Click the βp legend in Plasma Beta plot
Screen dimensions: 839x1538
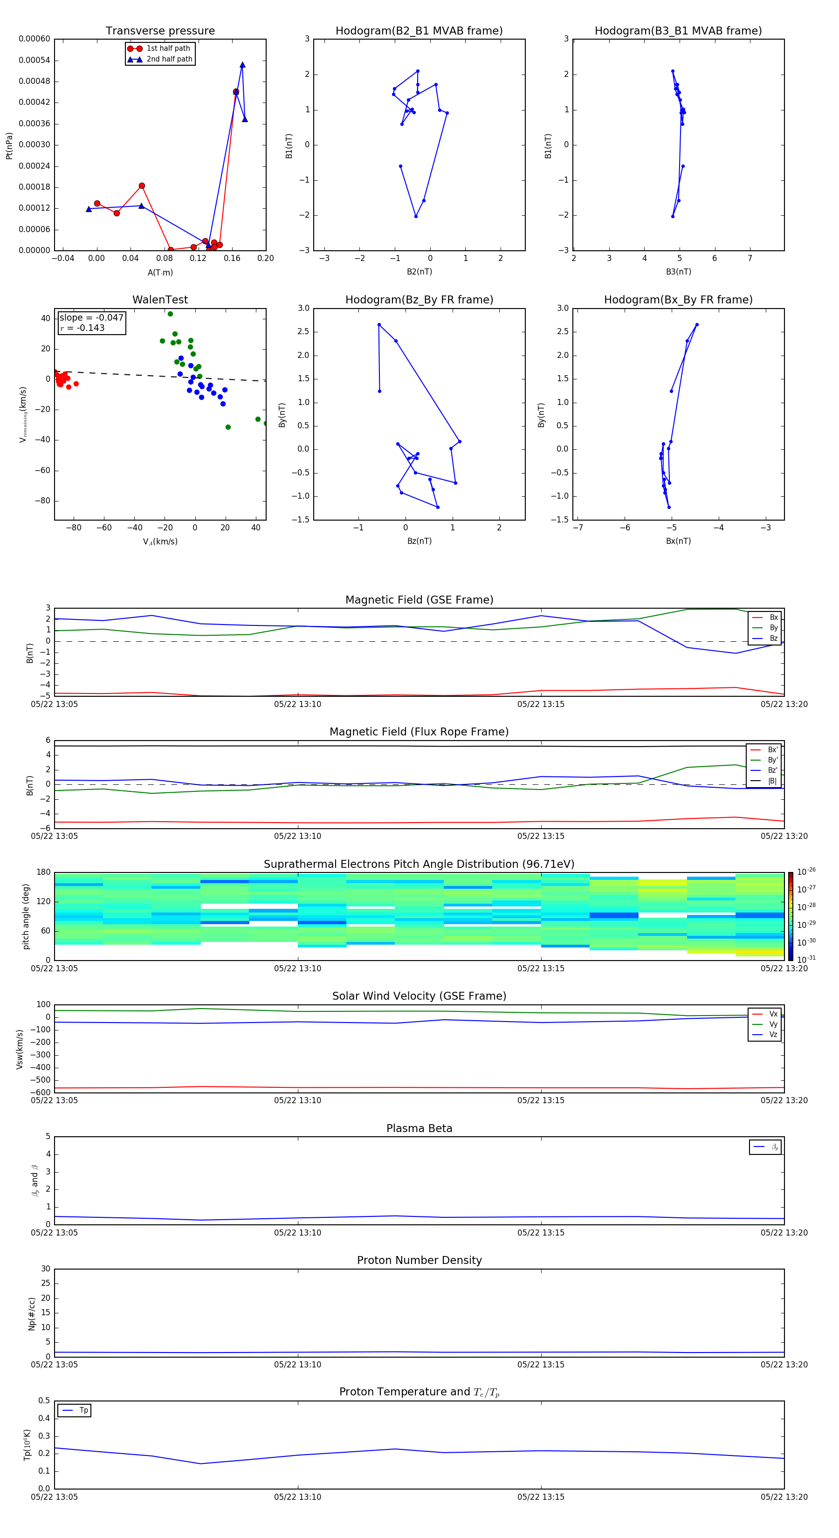(765, 1147)
